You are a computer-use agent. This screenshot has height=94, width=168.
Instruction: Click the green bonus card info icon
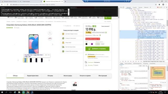(x=106, y=32)
